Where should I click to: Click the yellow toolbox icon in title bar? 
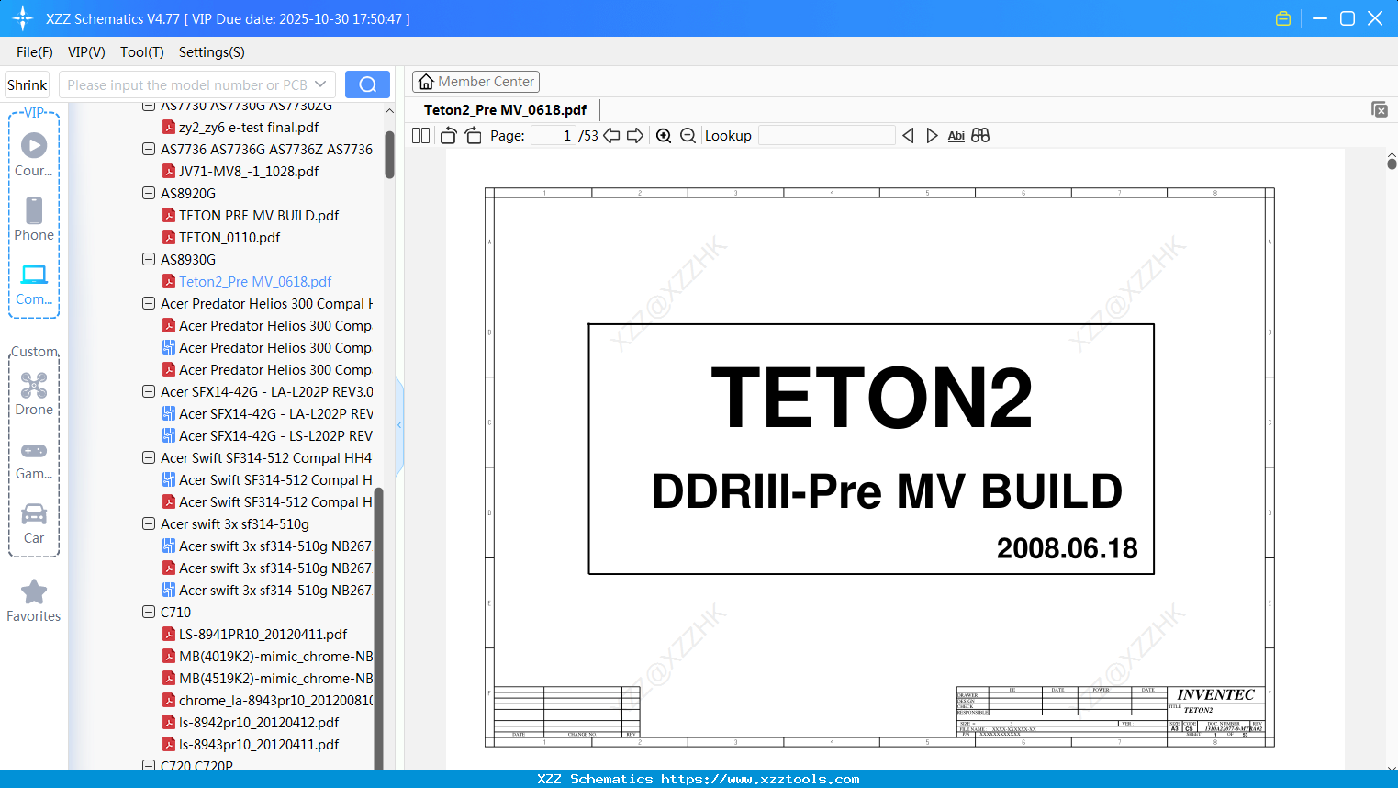tap(1283, 18)
